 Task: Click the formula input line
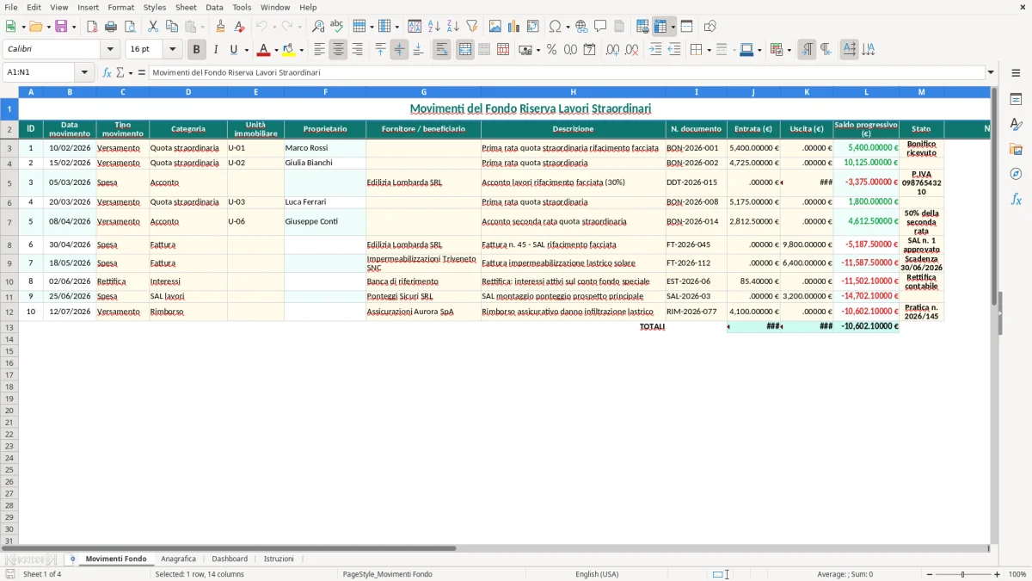coord(567,72)
